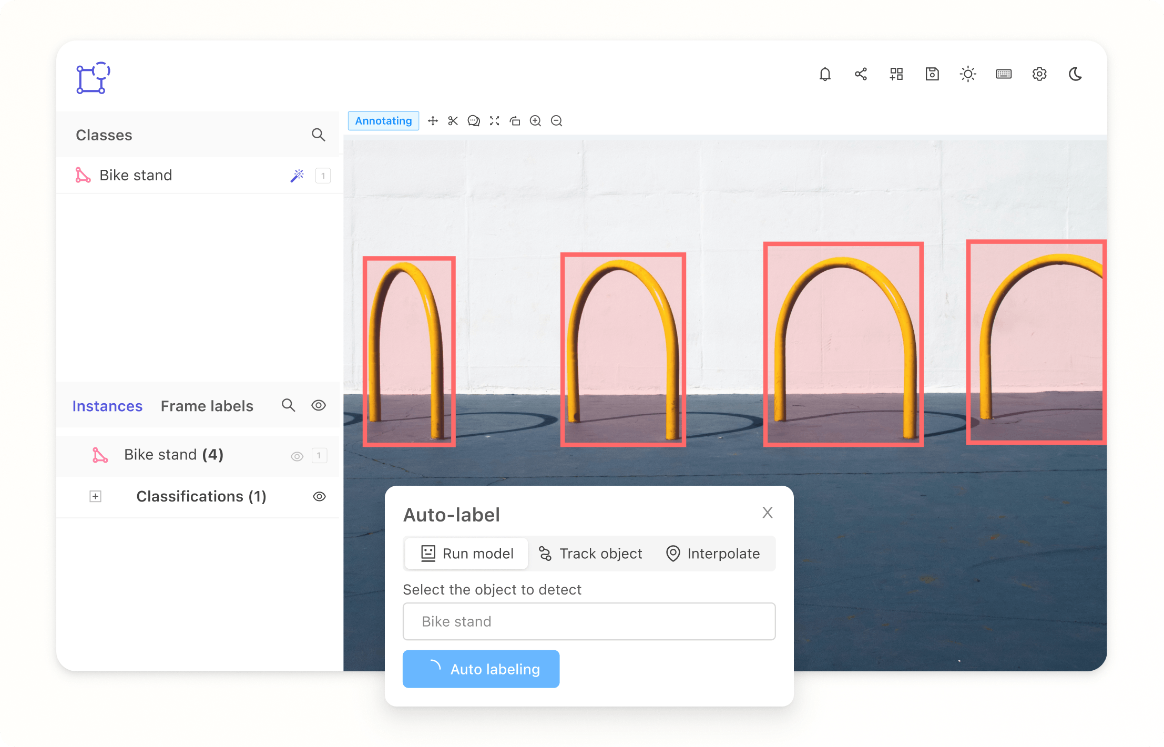
Task: Click the zoom-out magnifier icon
Action: (x=557, y=121)
